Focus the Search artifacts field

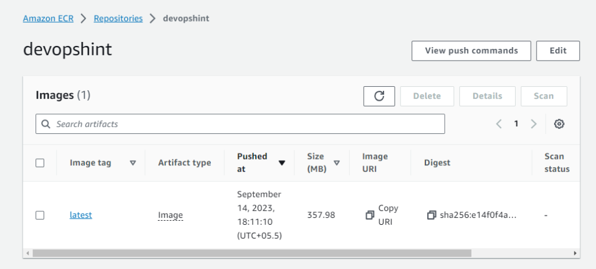(x=240, y=124)
